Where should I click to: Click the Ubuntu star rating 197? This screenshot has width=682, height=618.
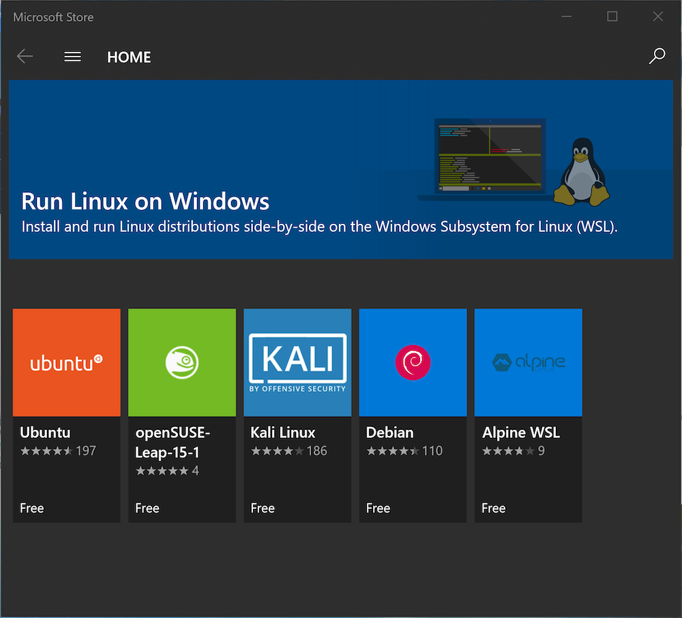coord(58,451)
